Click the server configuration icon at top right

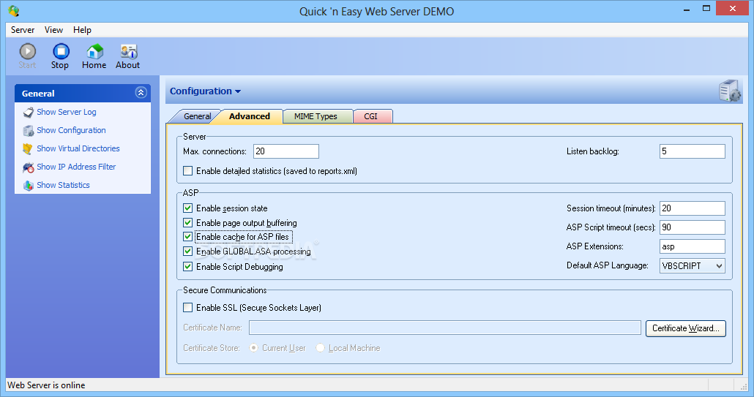click(729, 91)
